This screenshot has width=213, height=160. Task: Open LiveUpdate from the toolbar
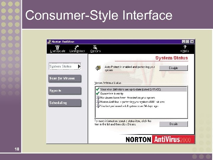click(58, 49)
